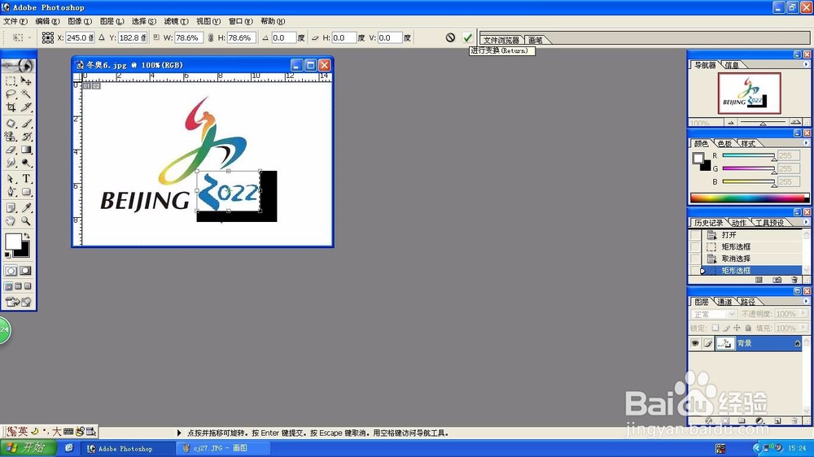Select the Slice tool
This screenshot has width=814, height=457.
tap(26, 107)
